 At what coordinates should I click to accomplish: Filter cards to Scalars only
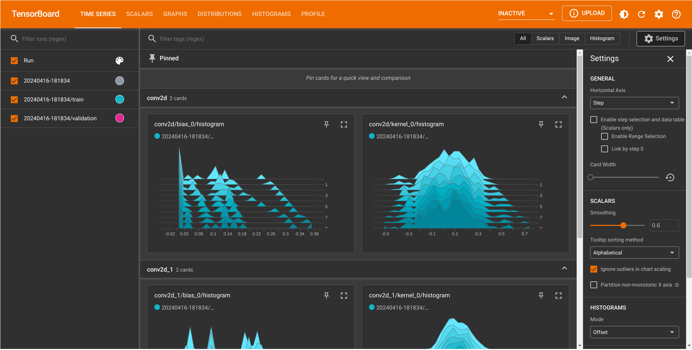point(545,38)
